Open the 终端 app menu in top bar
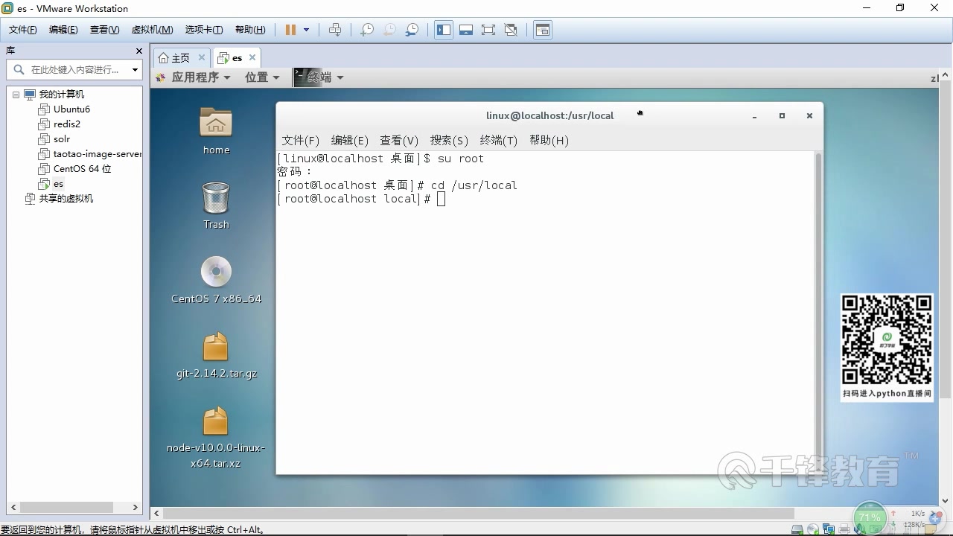Viewport: 953px width, 536px height. tap(319, 77)
